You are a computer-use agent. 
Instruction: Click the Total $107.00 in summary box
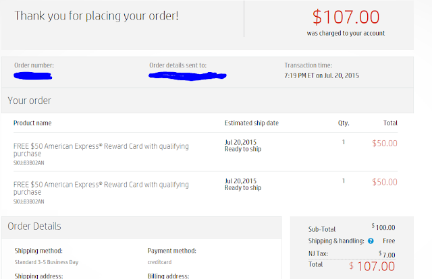coord(372,266)
